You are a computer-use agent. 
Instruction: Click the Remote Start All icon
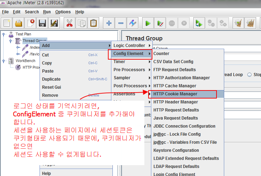click(199, 23)
